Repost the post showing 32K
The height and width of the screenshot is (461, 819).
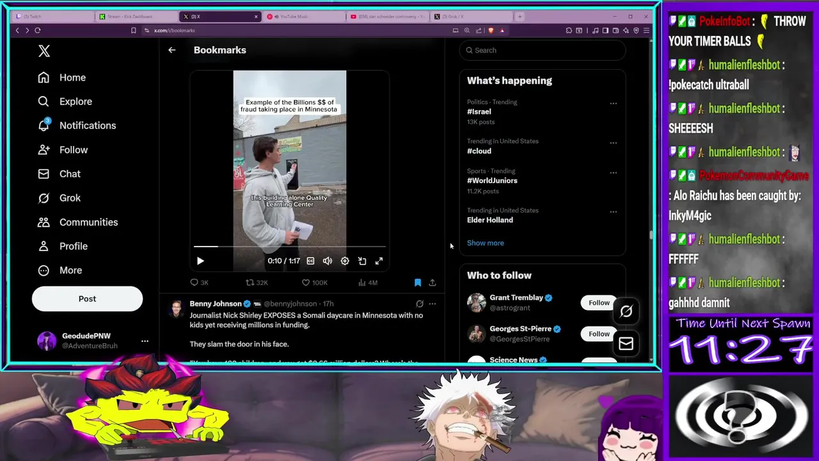(257, 282)
